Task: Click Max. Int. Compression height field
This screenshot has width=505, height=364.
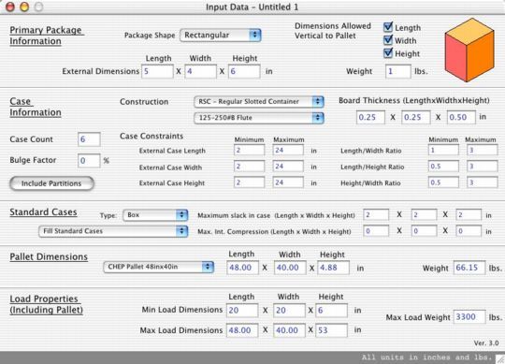Action: [x=469, y=231]
